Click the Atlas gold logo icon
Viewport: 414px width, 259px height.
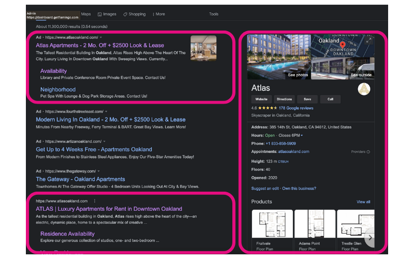click(x=364, y=89)
